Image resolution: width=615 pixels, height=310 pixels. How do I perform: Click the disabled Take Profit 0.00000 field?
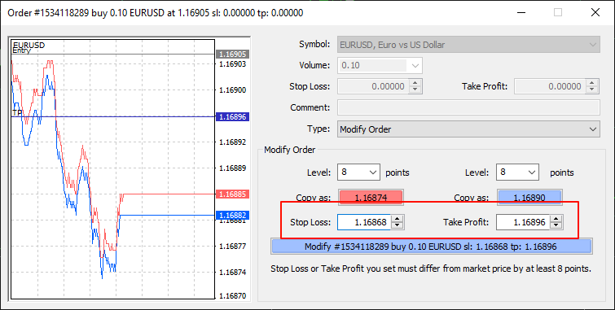[x=550, y=86]
